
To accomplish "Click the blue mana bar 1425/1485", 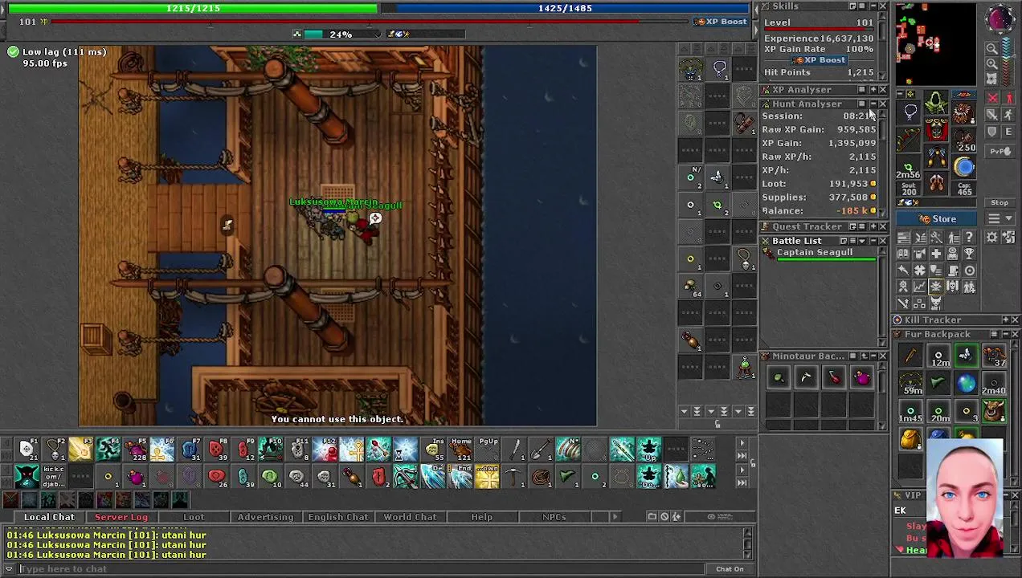I will coord(566,8).
